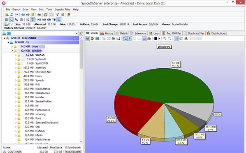Open the Search / Filter menu

click(63, 9)
